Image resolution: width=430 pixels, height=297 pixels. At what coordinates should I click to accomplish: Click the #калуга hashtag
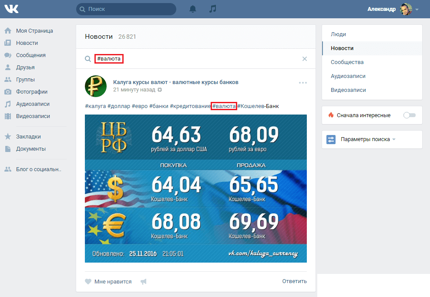95,106
